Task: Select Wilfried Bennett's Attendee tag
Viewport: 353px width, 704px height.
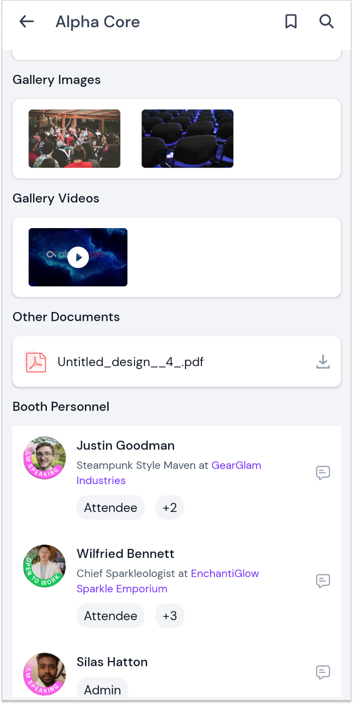Action: click(x=110, y=616)
